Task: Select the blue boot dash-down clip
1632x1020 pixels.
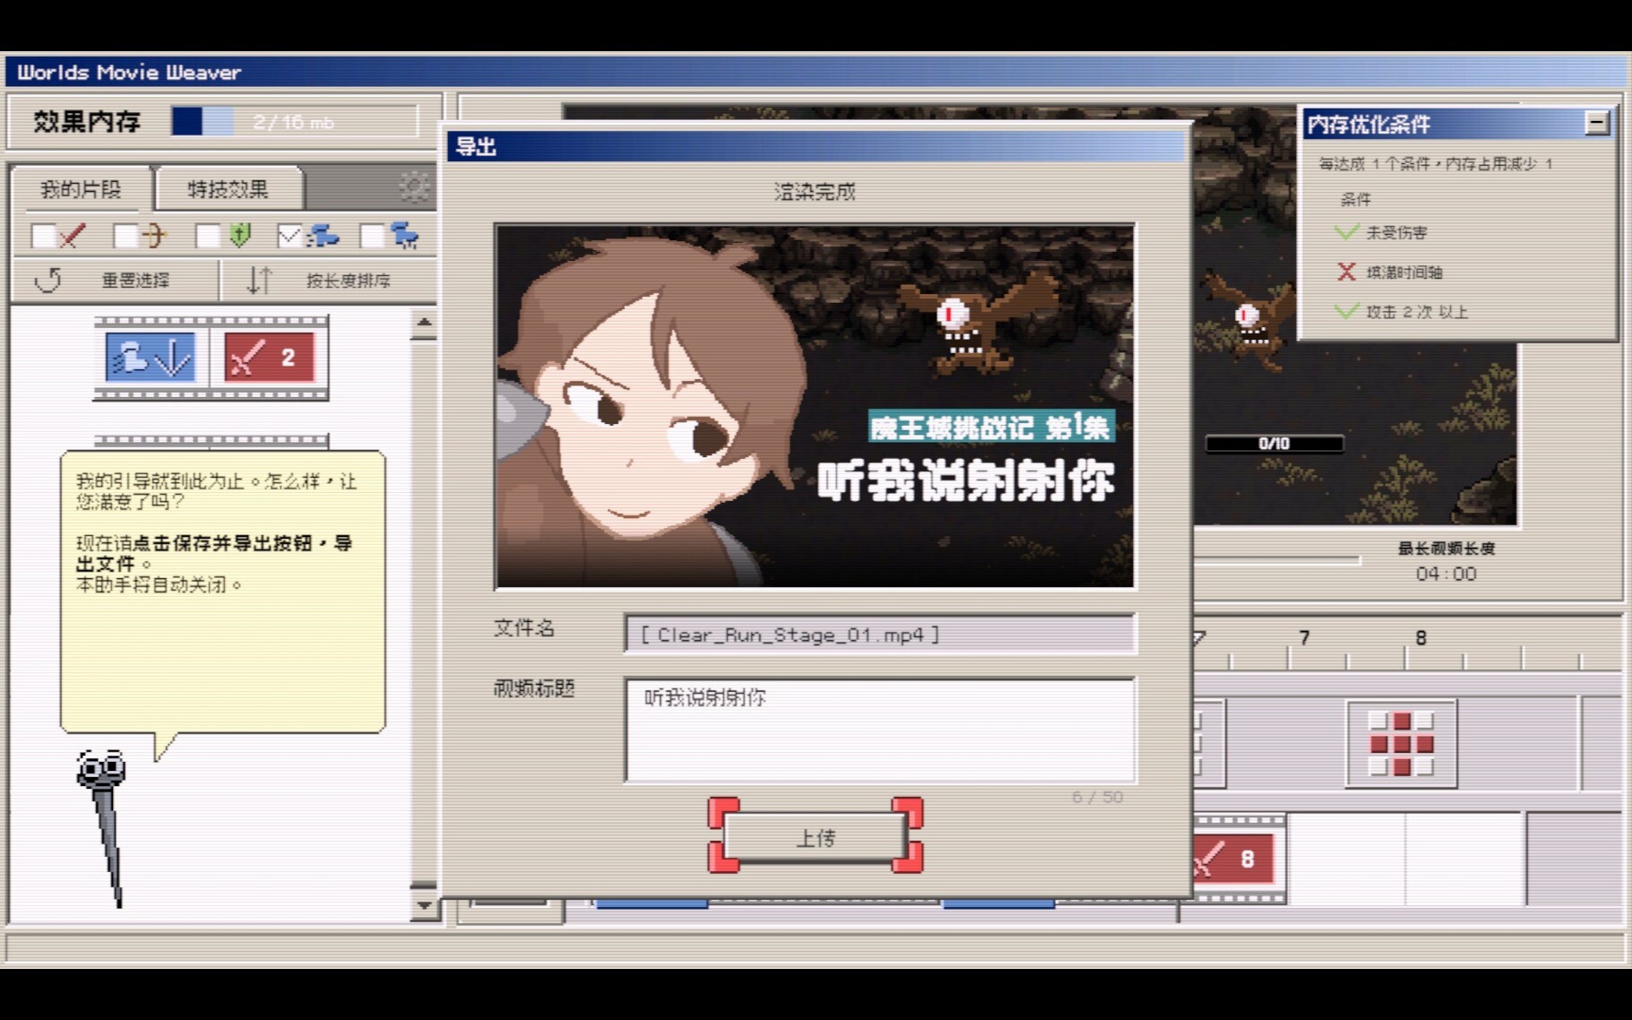Action: click(x=151, y=358)
